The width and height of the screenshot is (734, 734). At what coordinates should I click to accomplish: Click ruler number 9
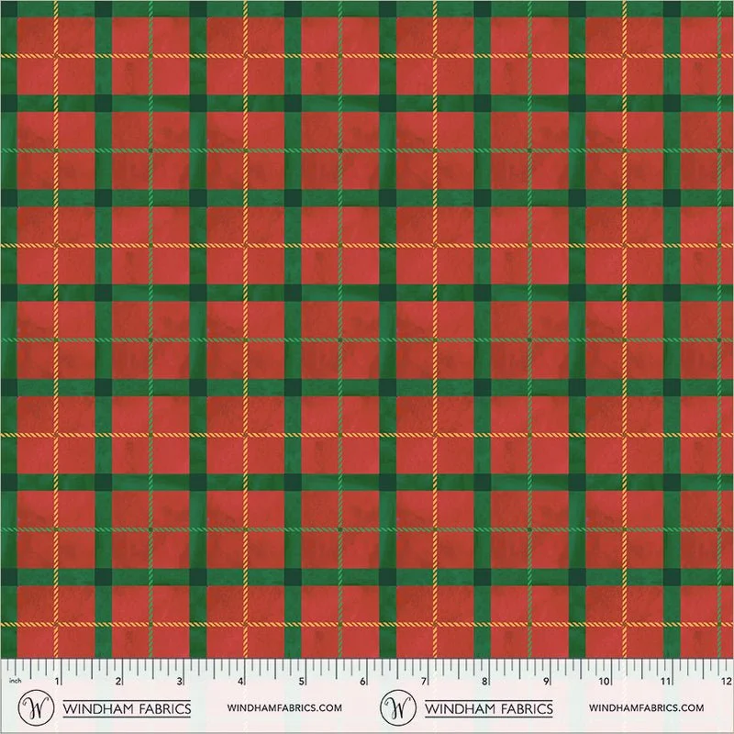click(x=546, y=681)
